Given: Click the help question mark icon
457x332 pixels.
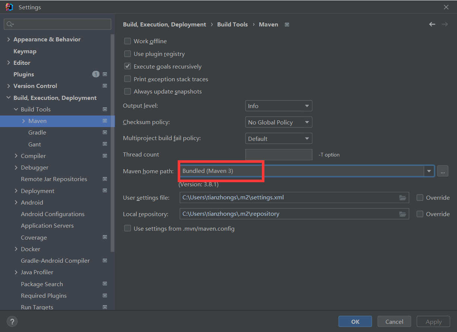Looking at the screenshot, I should (12, 322).
